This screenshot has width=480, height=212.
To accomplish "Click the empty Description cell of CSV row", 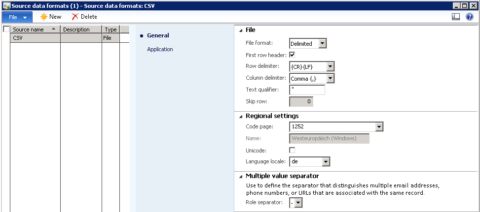I will (x=81, y=38).
